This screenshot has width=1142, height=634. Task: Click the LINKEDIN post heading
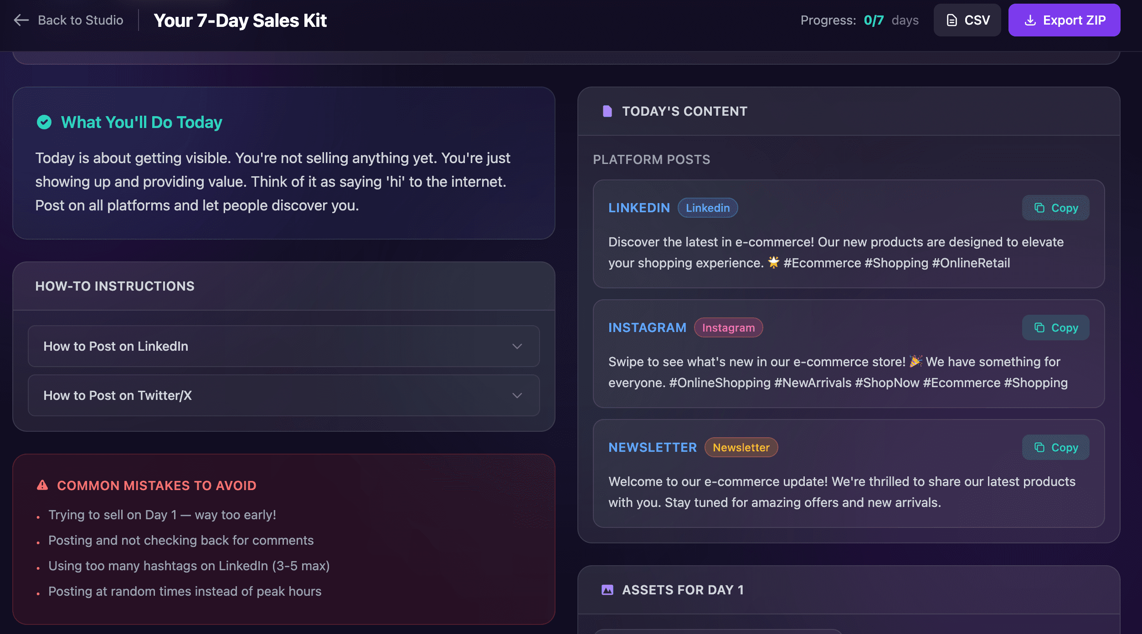click(x=639, y=208)
